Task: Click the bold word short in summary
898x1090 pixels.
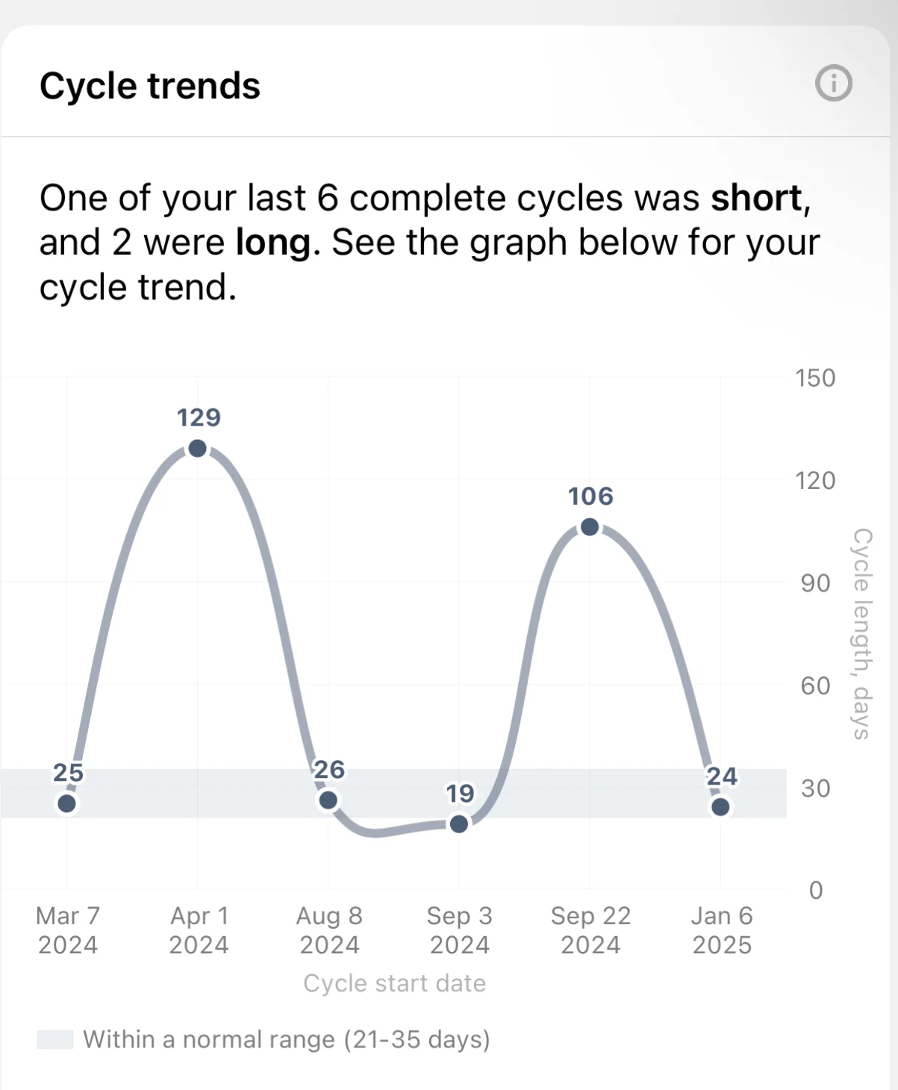Action: click(757, 198)
